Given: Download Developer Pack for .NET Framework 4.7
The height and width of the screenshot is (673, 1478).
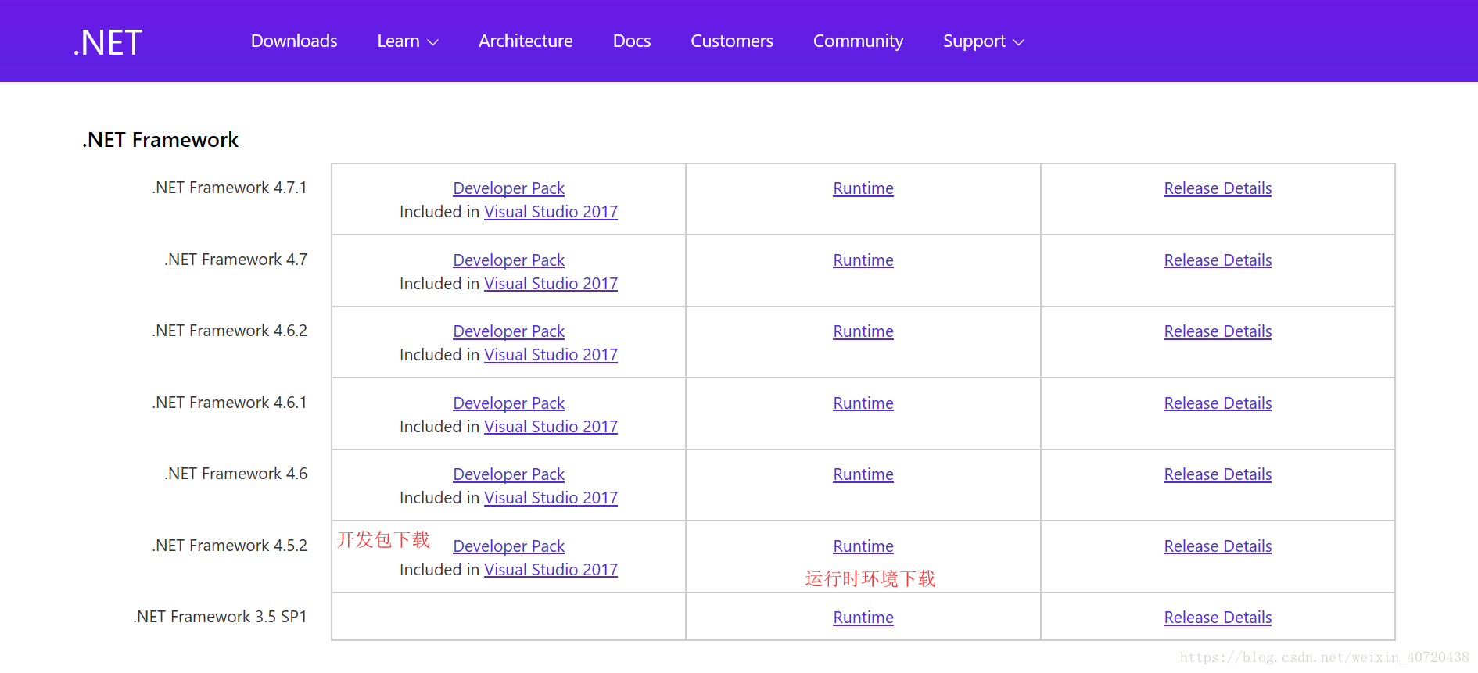Looking at the screenshot, I should (x=509, y=260).
